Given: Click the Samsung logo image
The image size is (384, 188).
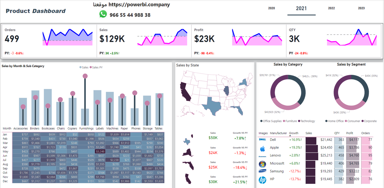Looking at the screenshot, I should 262,171.
